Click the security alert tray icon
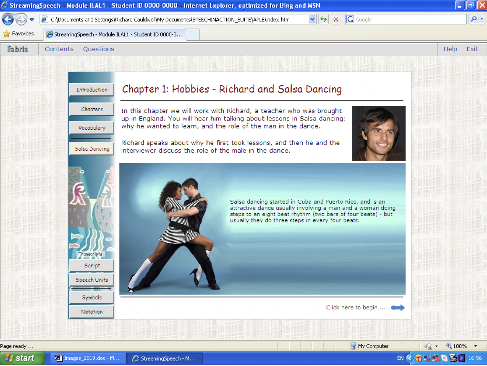The height and width of the screenshot is (366, 487). 419,358
